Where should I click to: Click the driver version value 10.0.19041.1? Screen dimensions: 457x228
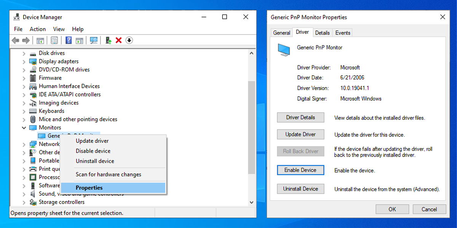coord(355,88)
